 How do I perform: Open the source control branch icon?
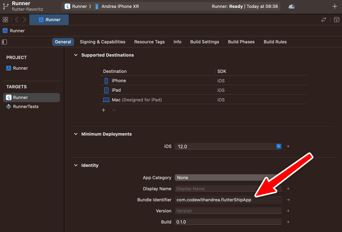point(6,6)
